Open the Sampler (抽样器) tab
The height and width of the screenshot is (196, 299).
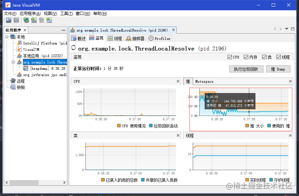tap(135, 38)
